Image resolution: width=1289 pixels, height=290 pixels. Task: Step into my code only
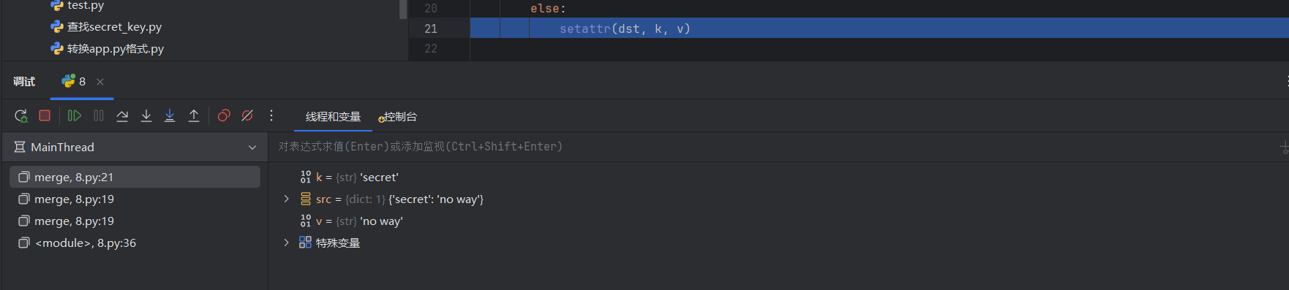[170, 115]
